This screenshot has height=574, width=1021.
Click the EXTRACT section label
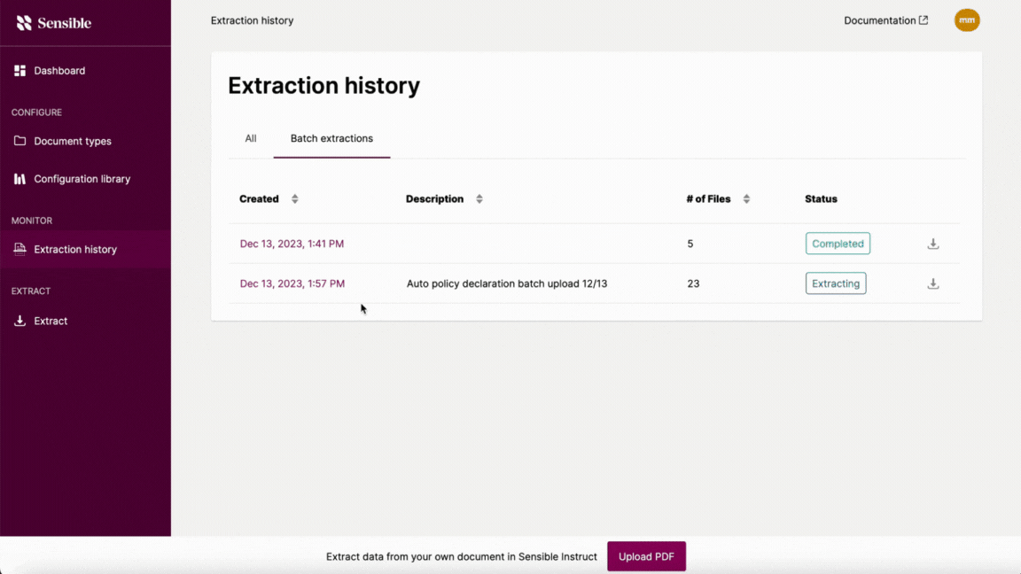coord(31,291)
